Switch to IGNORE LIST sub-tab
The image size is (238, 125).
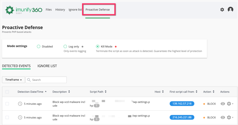pyautogui.click(x=47, y=66)
